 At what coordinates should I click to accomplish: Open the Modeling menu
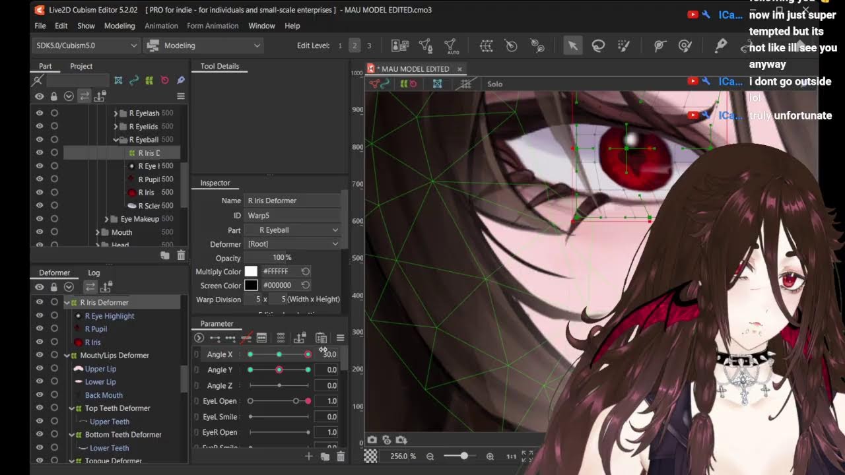pos(119,26)
